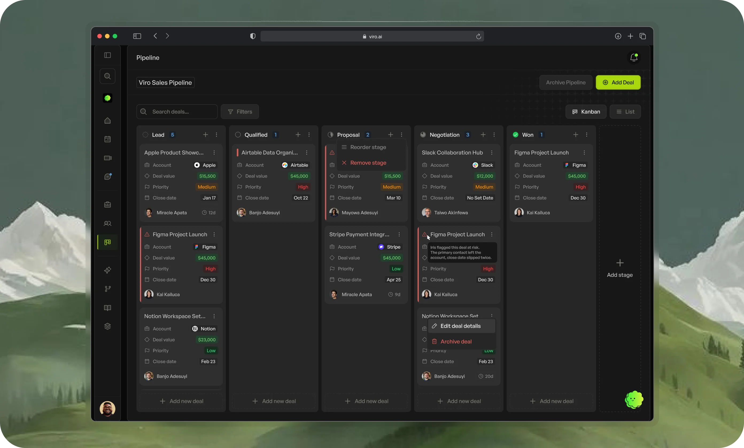Viewport: 744px width, 448px height.
Task: Click the browser address bar showing viro.ai
Action: point(372,37)
